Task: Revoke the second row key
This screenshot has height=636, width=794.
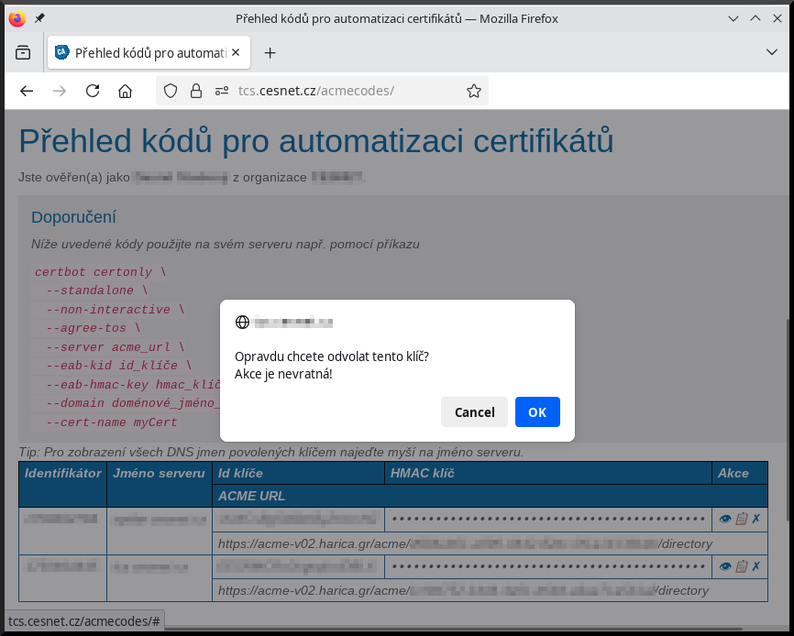Action: [756, 566]
